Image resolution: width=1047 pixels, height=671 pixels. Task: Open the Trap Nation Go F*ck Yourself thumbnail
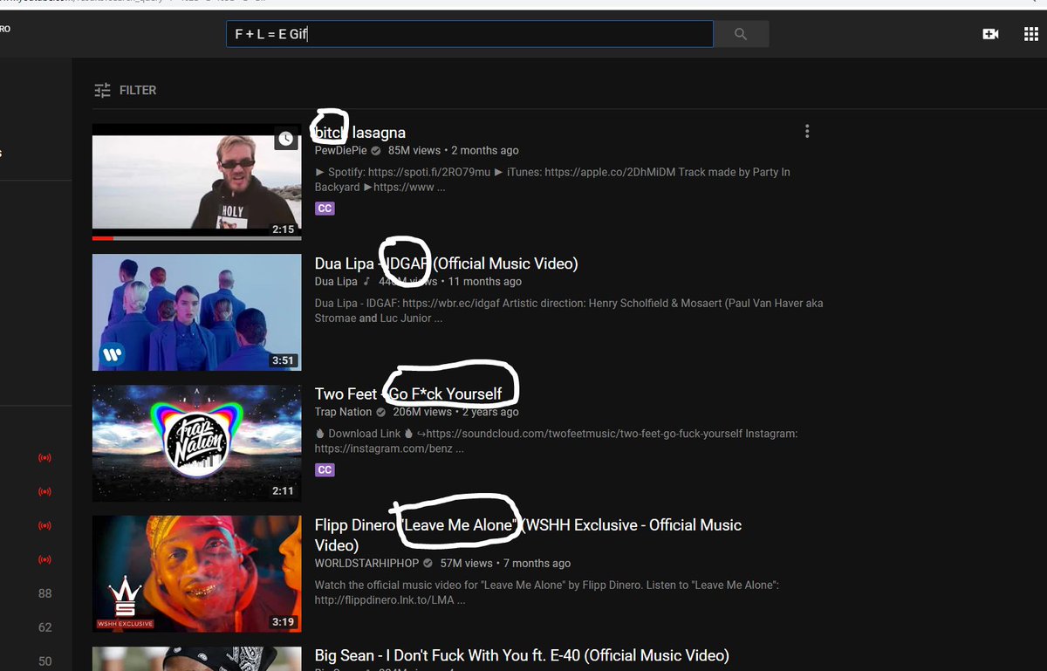(x=196, y=443)
